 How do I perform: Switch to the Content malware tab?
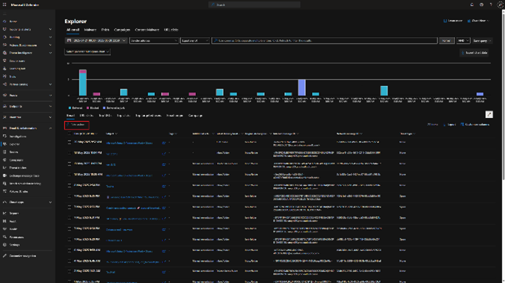click(147, 30)
